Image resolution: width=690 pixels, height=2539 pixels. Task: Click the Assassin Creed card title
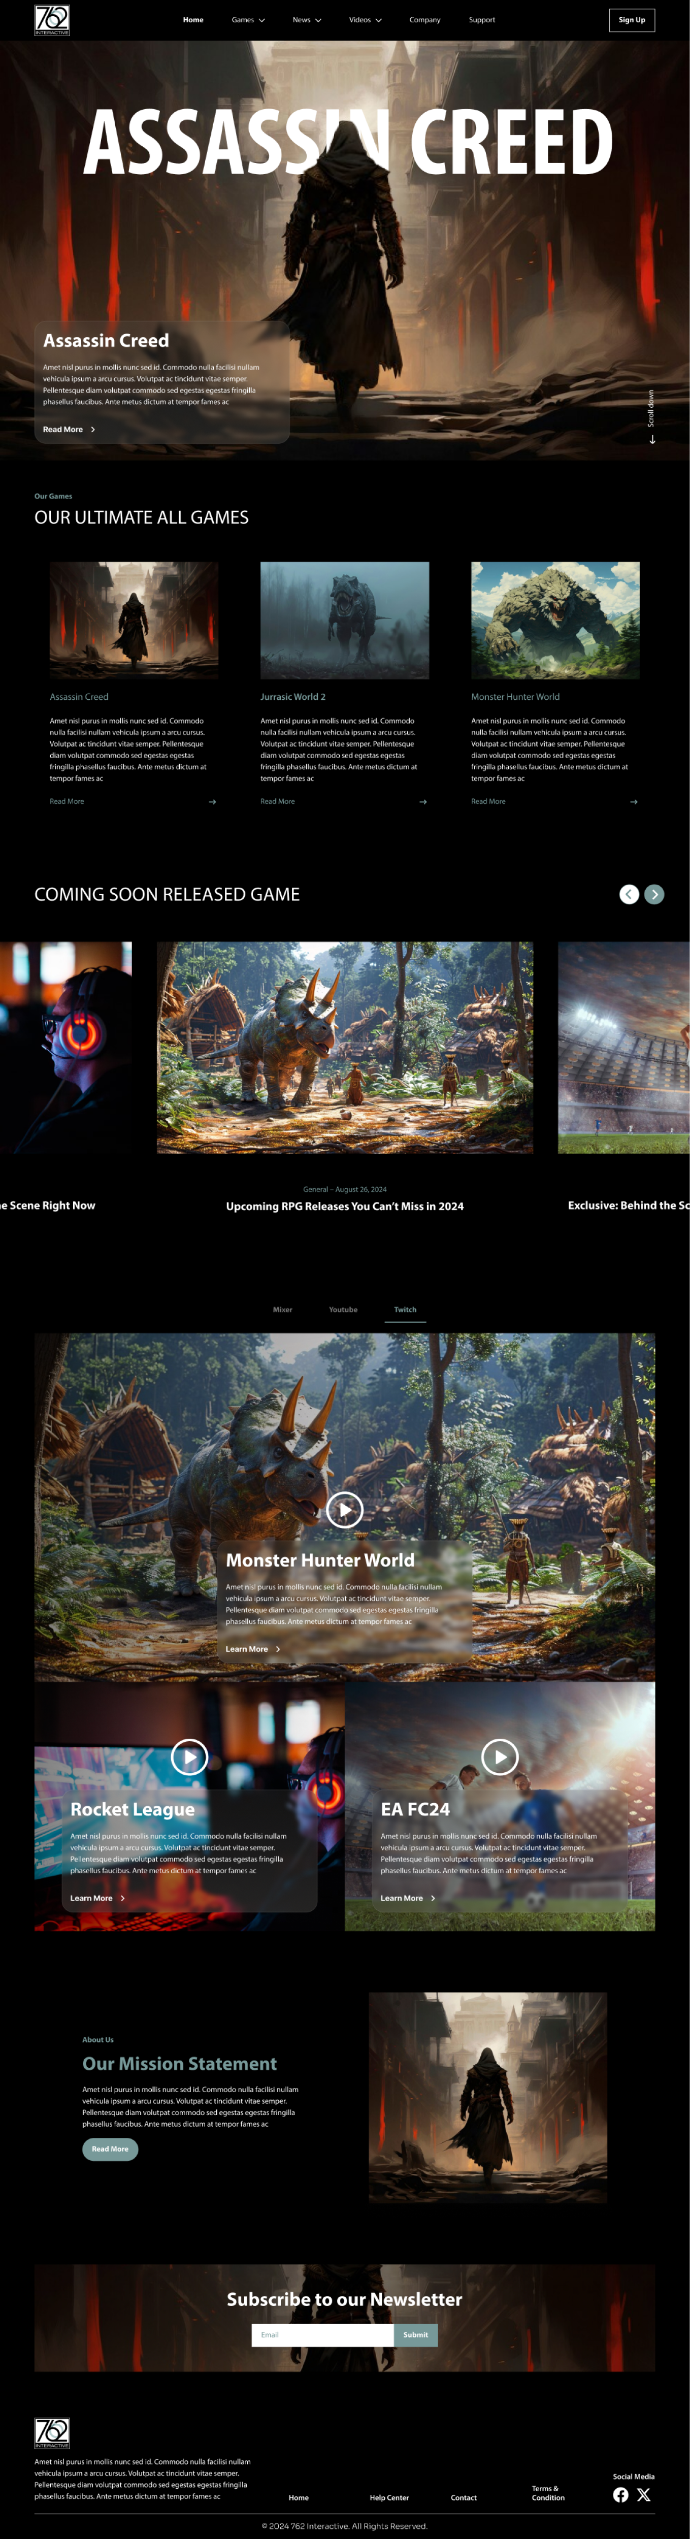(79, 697)
